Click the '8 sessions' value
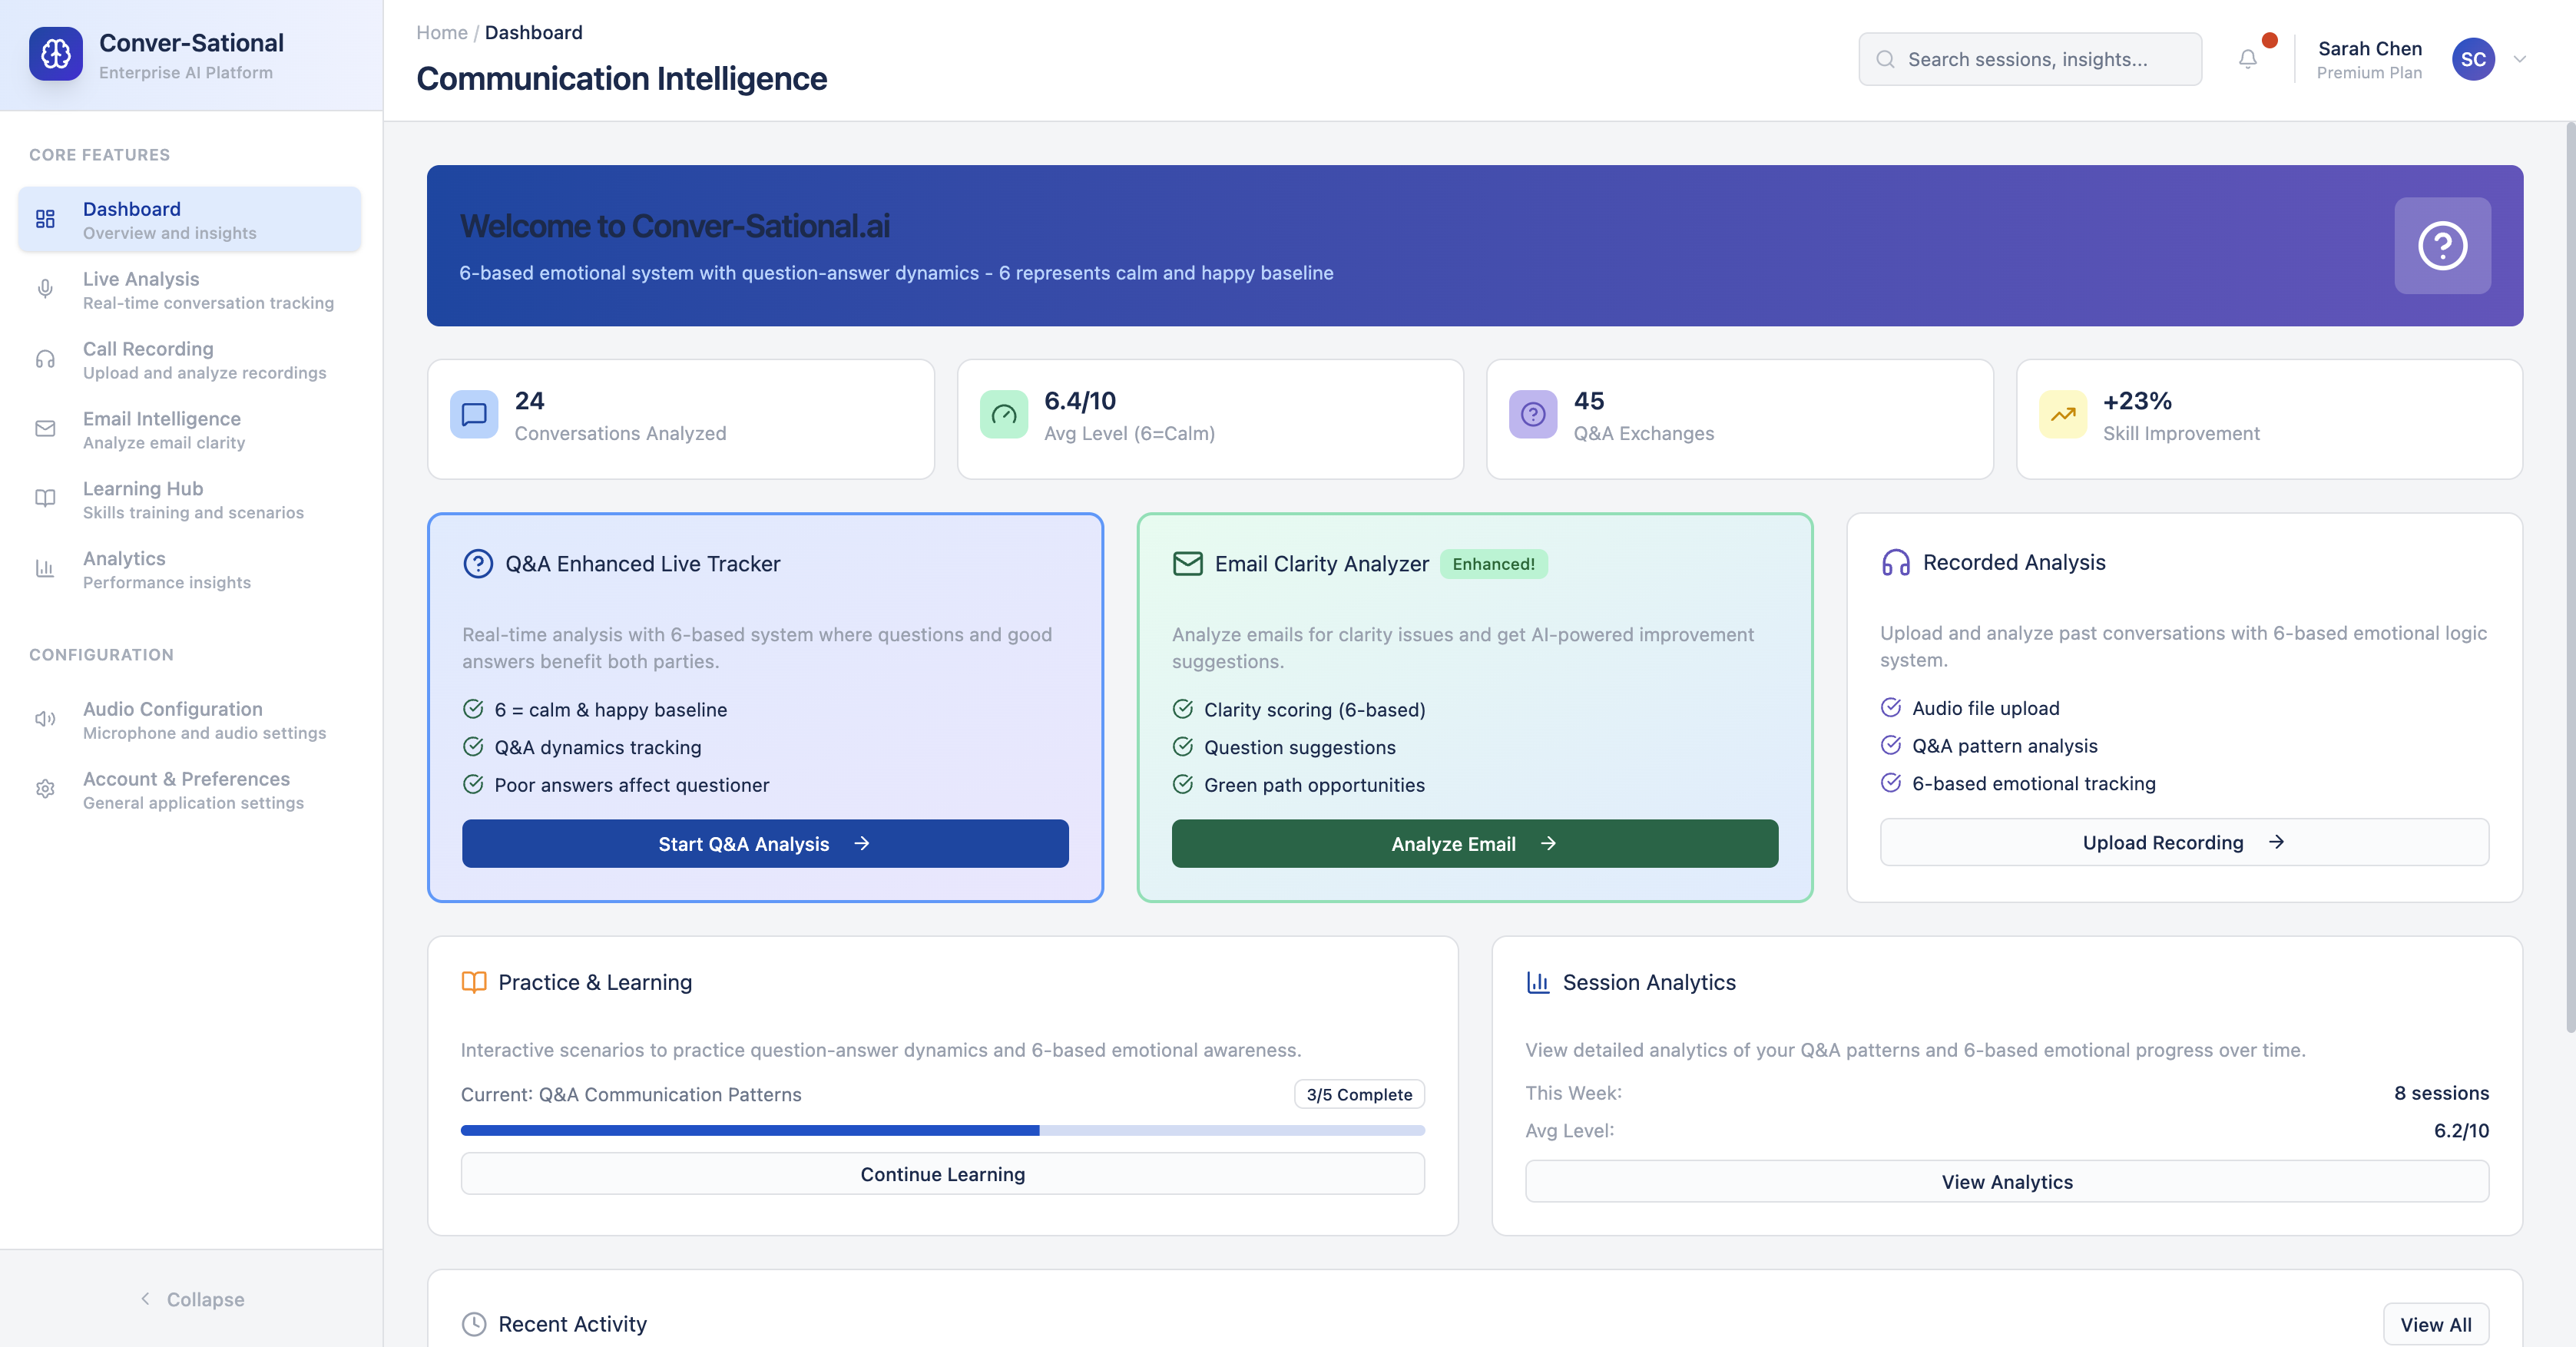 point(2441,1093)
